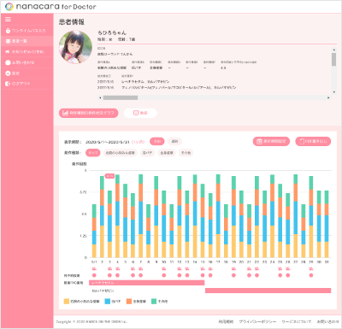Click the blue 口パチ legend swatch
Screen dimensions: 342x329
coord(108,301)
